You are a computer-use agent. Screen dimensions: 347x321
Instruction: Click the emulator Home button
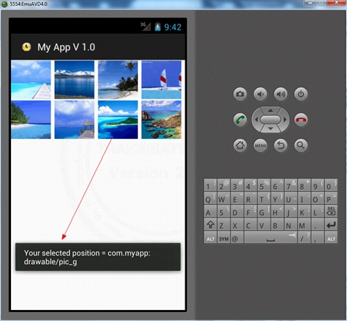pyautogui.click(x=240, y=145)
